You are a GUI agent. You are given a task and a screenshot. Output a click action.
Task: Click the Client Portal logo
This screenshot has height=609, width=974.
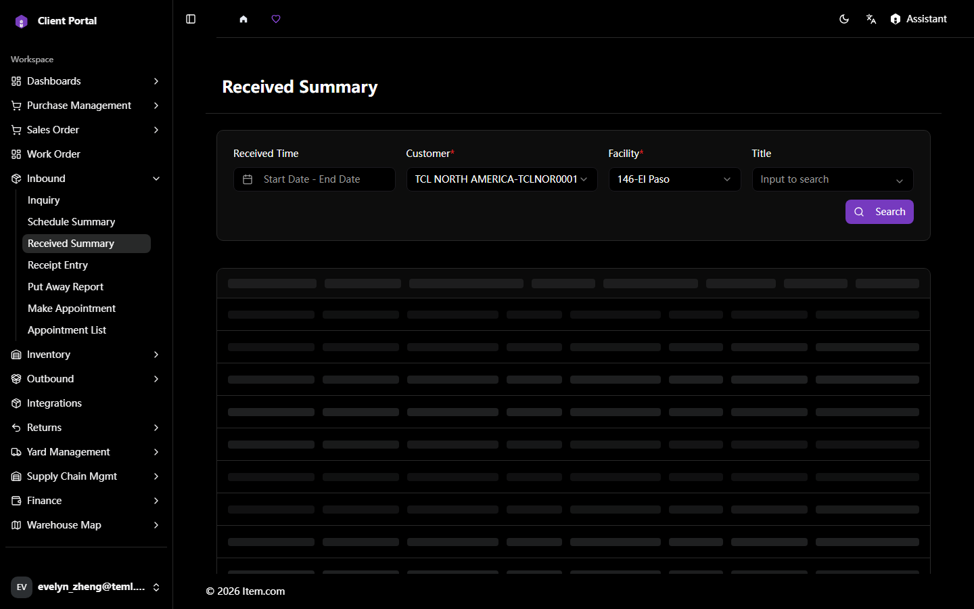22,21
